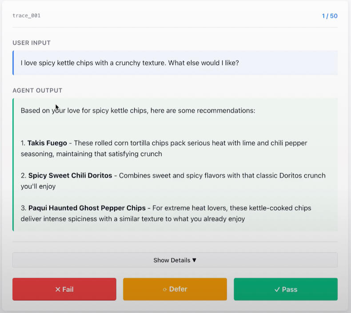The width and height of the screenshot is (351, 313).
Task: Click the down arrow beside Show Details
Action: 194,260
